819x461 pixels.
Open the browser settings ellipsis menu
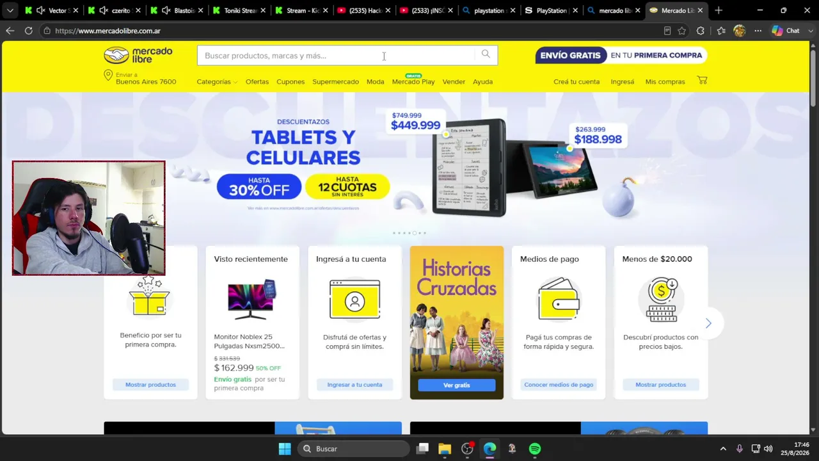click(x=758, y=31)
